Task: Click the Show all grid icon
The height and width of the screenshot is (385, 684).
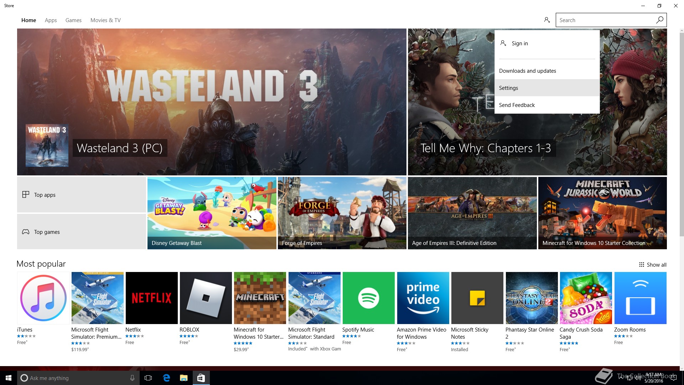Action: tap(641, 265)
